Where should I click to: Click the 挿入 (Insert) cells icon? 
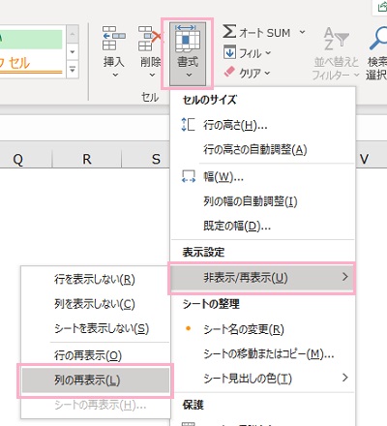pos(113,39)
